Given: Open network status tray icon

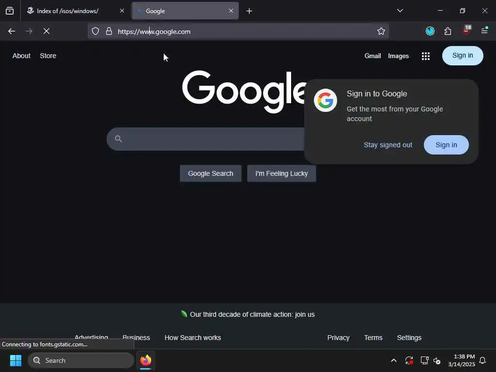Looking at the screenshot, I should tap(424, 360).
